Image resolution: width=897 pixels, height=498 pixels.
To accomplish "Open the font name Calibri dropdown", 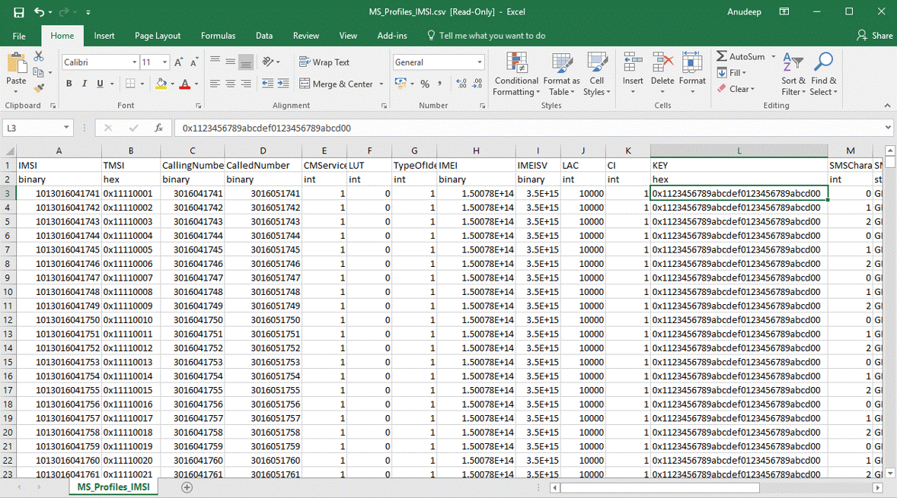I will pyautogui.click(x=135, y=62).
